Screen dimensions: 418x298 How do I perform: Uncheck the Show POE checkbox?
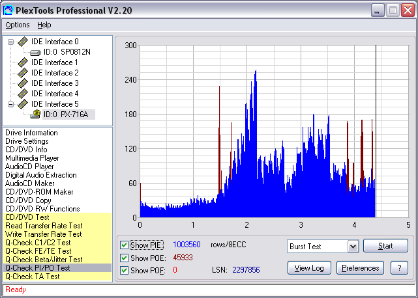coord(124,258)
